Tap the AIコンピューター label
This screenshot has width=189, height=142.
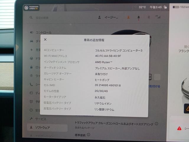click(x=54, y=50)
